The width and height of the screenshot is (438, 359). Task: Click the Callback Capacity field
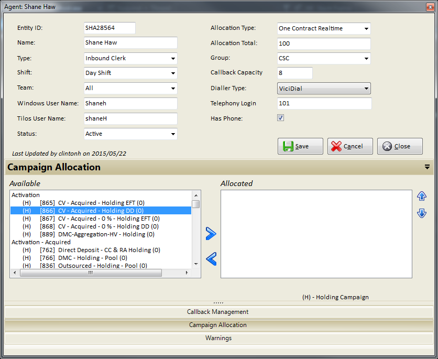pyautogui.click(x=294, y=73)
